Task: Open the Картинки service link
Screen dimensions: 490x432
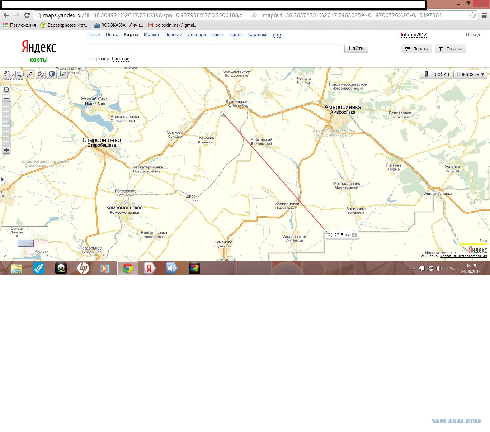Action: pyautogui.click(x=258, y=35)
